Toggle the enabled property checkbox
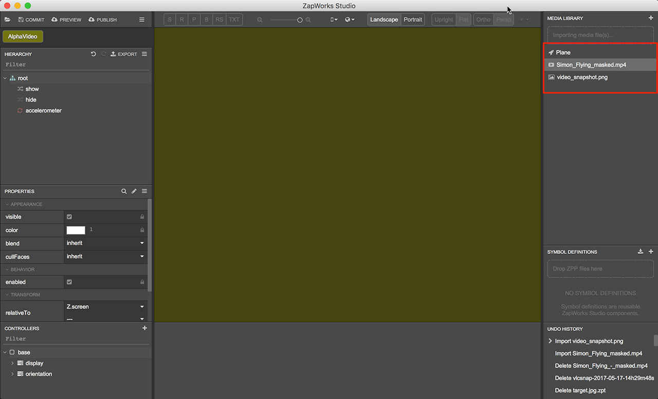Screen dimensions: 658x399 [69, 282]
